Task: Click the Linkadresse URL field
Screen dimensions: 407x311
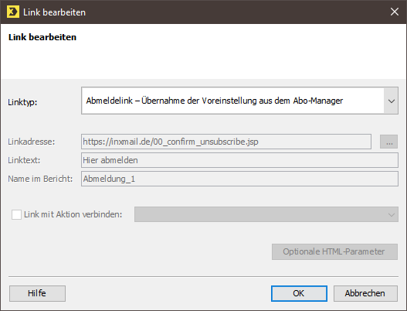Action: (x=226, y=142)
